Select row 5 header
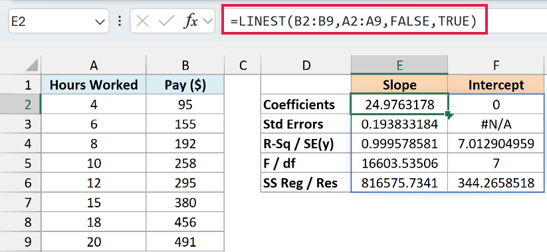This screenshot has width=547, height=252. (x=20, y=163)
